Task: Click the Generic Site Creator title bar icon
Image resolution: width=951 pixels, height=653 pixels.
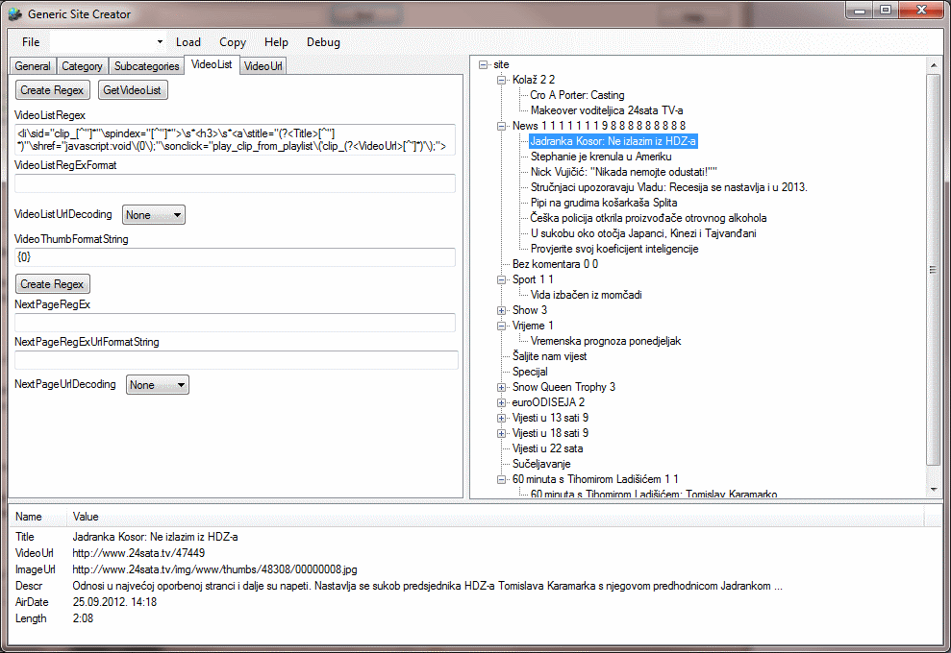Action: pyautogui.click(x=14, y=14)
